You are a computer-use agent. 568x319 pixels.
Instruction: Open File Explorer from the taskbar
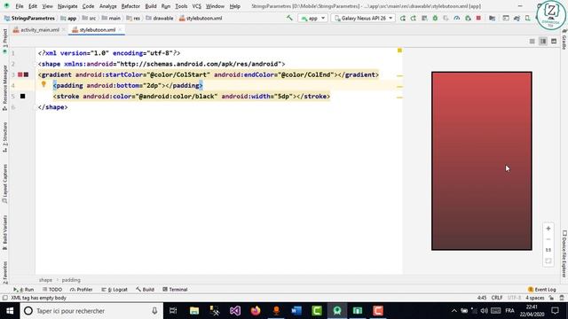194,311
